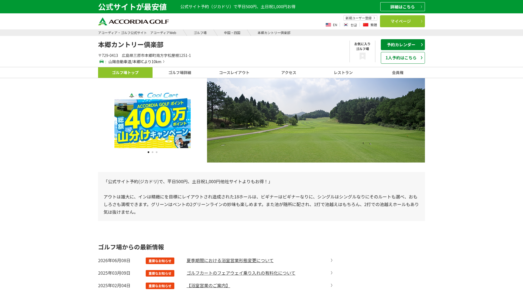Click the US flag icon for English

click(328, 25)
